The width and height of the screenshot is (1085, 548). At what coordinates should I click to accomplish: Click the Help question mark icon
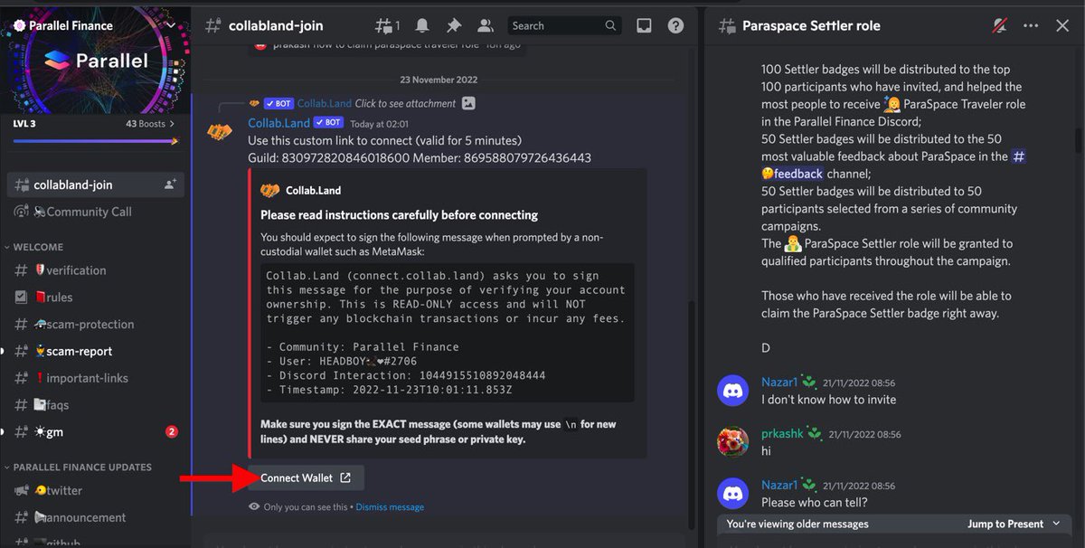click(675, 24)
